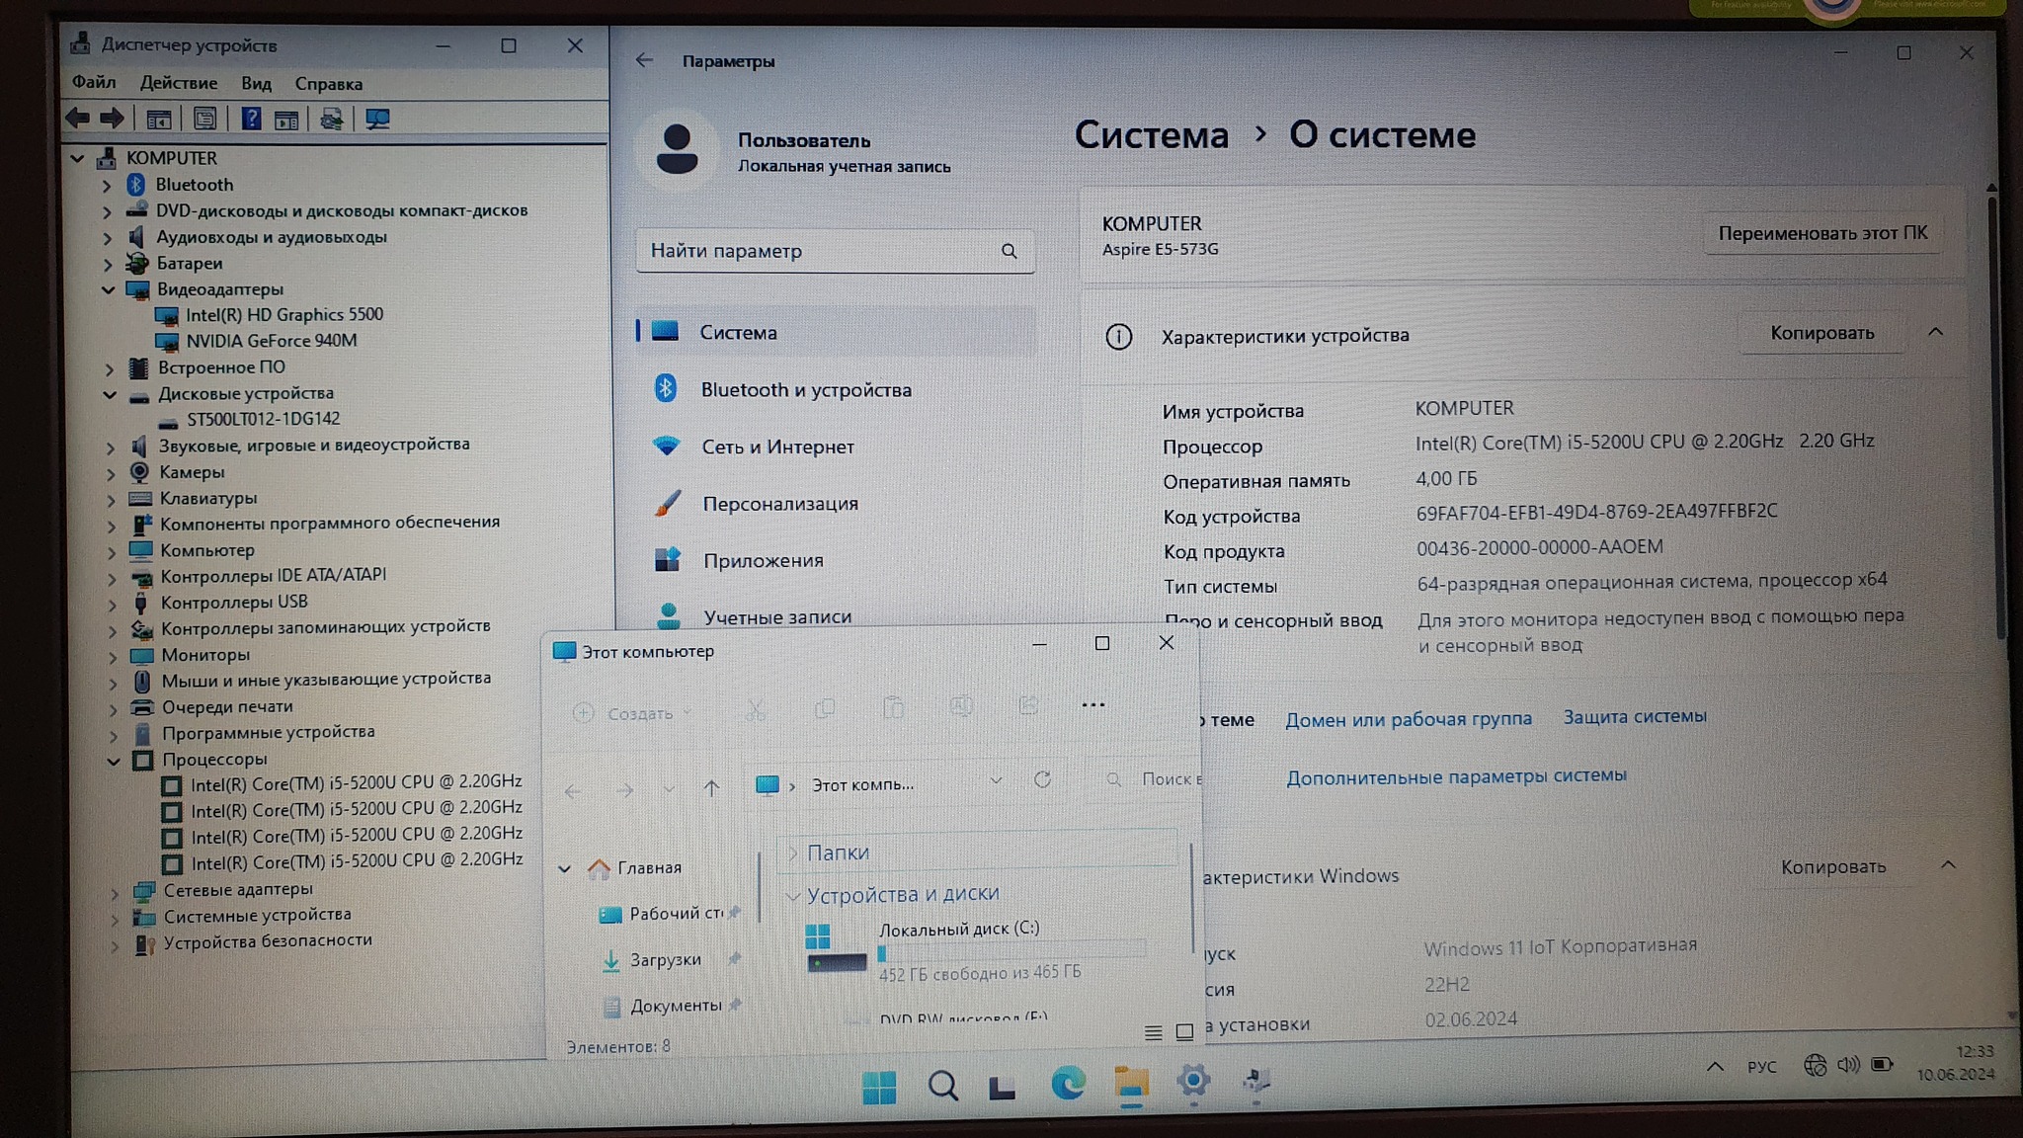Screen dimensions: 2023x1138
Task: Click the Переименовать этот ПК button
Action: 1821,233
